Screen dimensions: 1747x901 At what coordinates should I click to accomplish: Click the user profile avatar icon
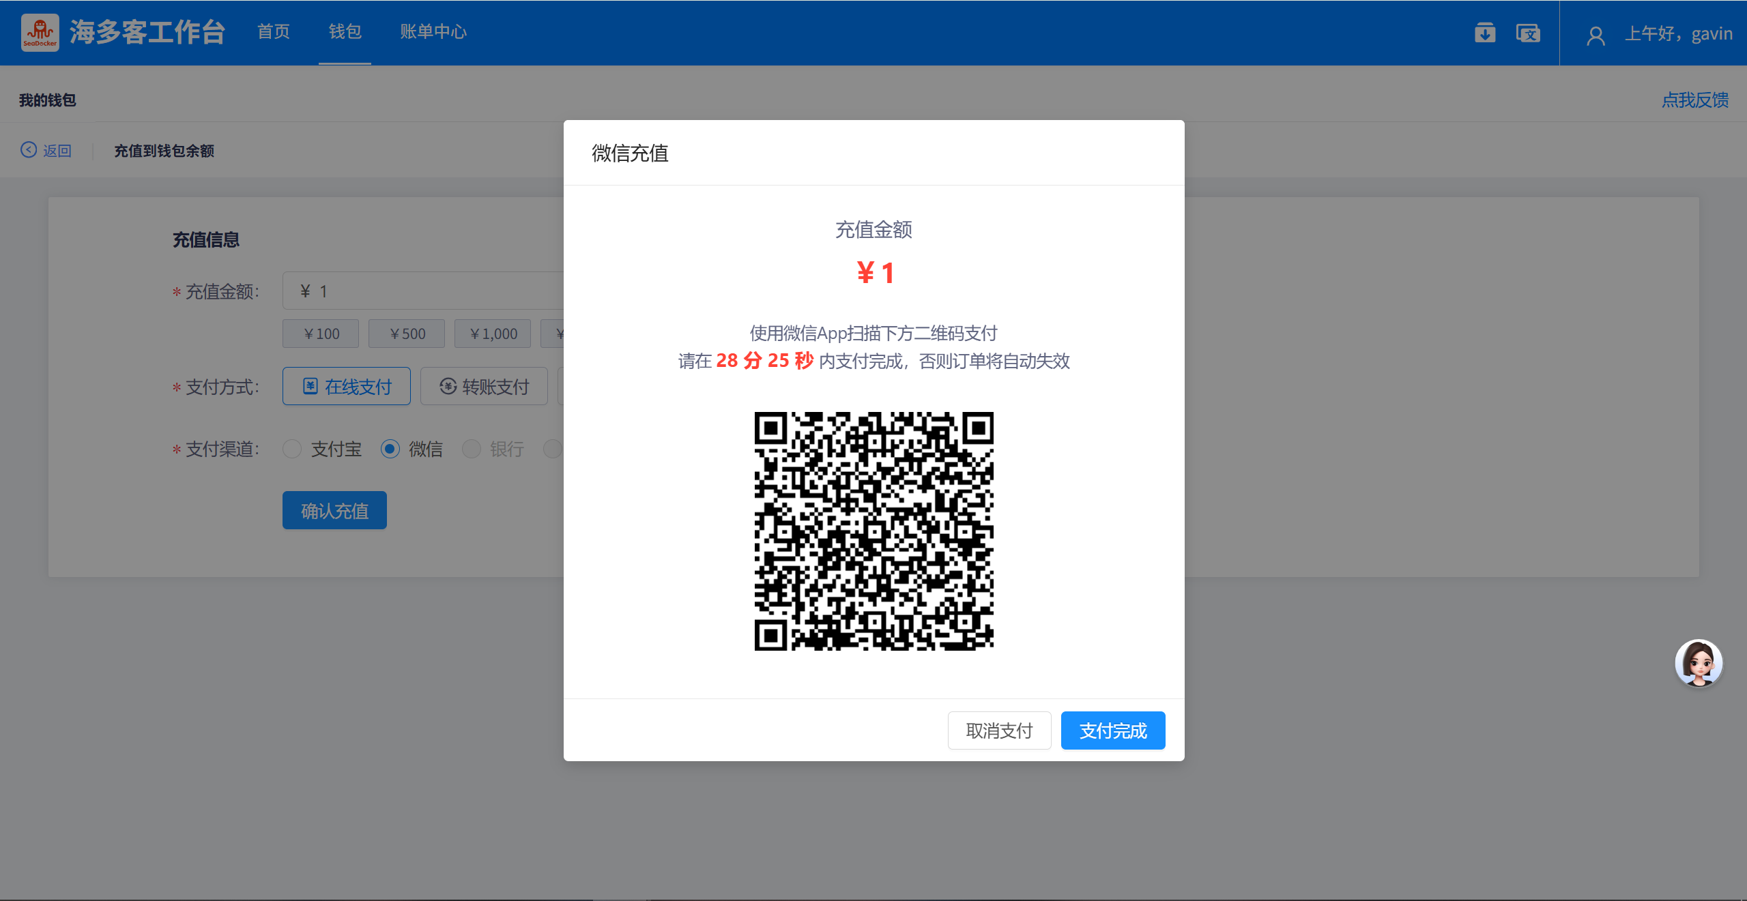[x=1596, y=35]
